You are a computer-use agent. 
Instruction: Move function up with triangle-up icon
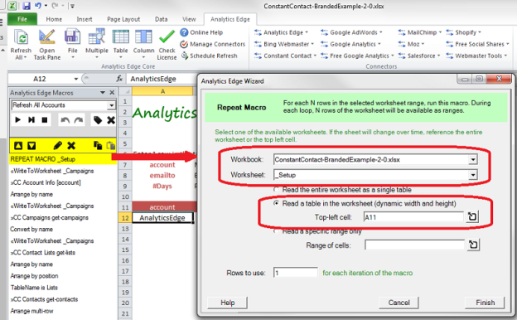18,145
